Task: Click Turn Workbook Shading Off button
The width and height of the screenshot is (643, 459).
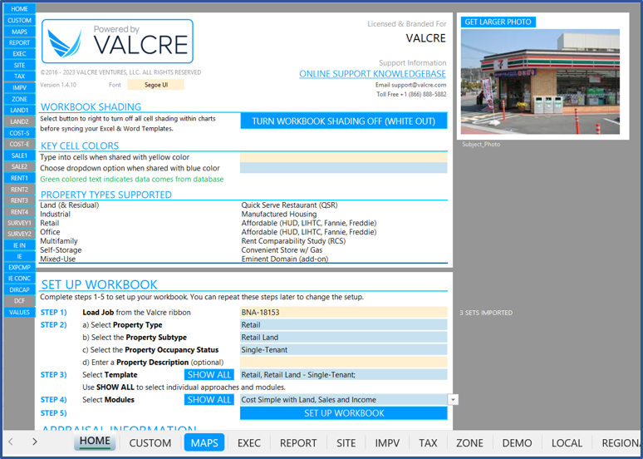Action: pyautogui.click(x=344, y=121)
